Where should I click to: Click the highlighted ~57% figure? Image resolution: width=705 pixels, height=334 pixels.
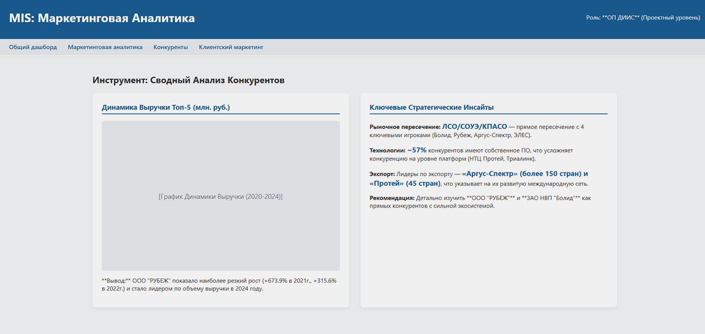tap(417, 150)
